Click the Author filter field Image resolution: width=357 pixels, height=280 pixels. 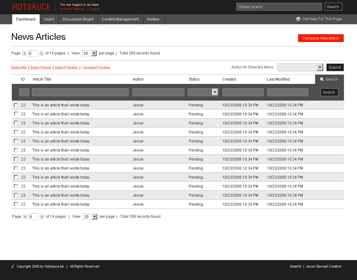click(x=158, y=92)
